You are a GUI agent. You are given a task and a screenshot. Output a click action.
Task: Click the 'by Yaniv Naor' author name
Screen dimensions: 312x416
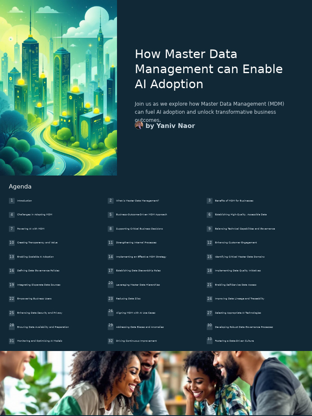pyautogui.click(x=170, y=126)
